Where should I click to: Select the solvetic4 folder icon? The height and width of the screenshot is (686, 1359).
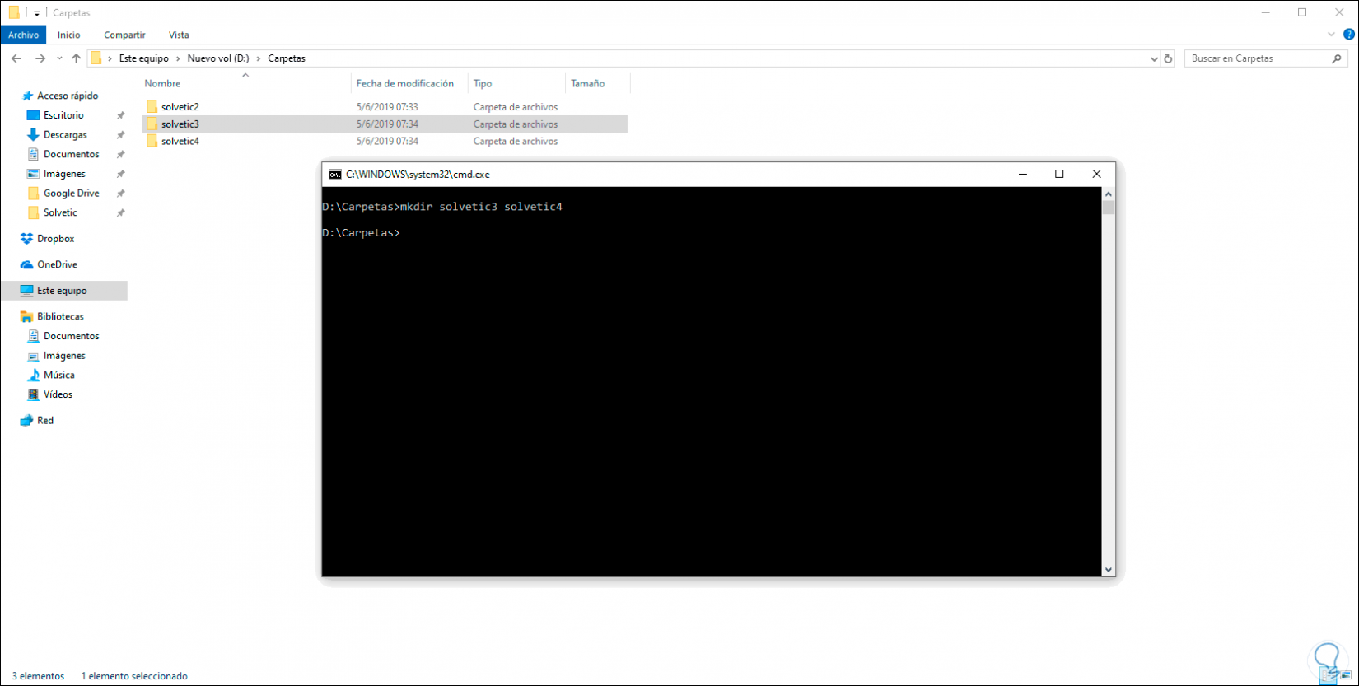tap(152, 142)
